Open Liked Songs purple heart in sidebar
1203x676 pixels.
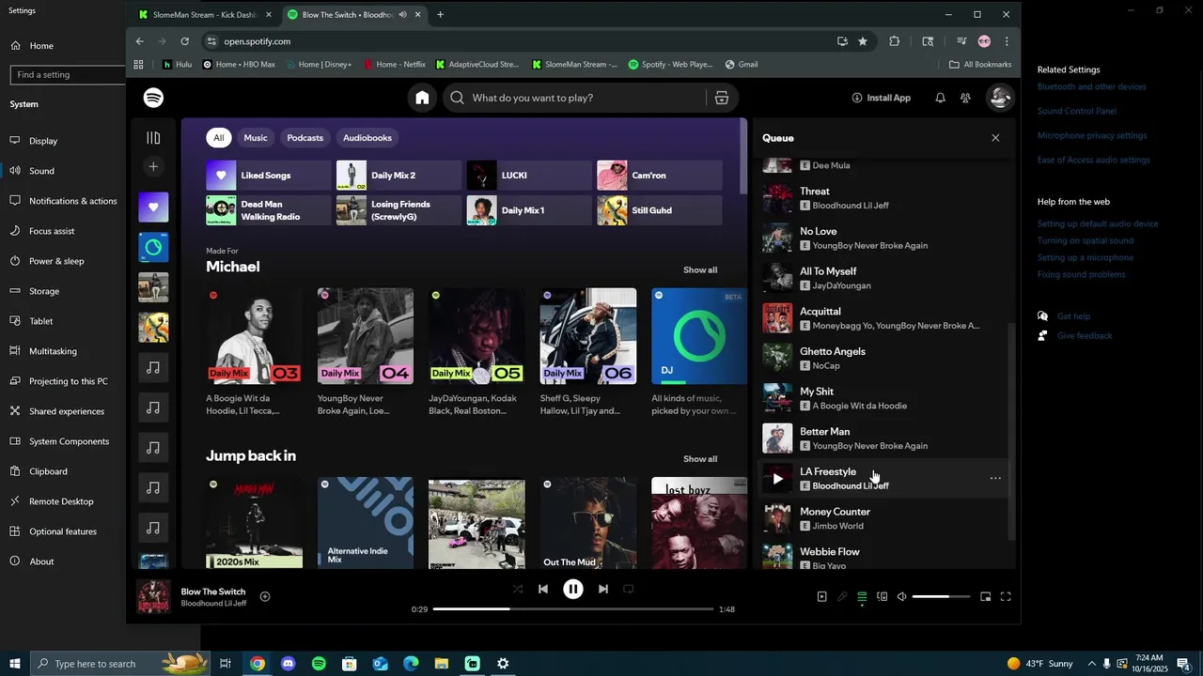(154, 207)
